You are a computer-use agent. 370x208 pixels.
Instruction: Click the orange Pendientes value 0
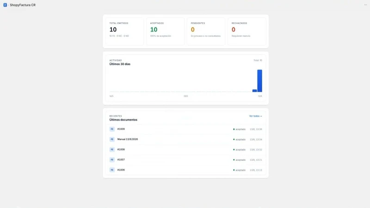(x=193, y=30)
